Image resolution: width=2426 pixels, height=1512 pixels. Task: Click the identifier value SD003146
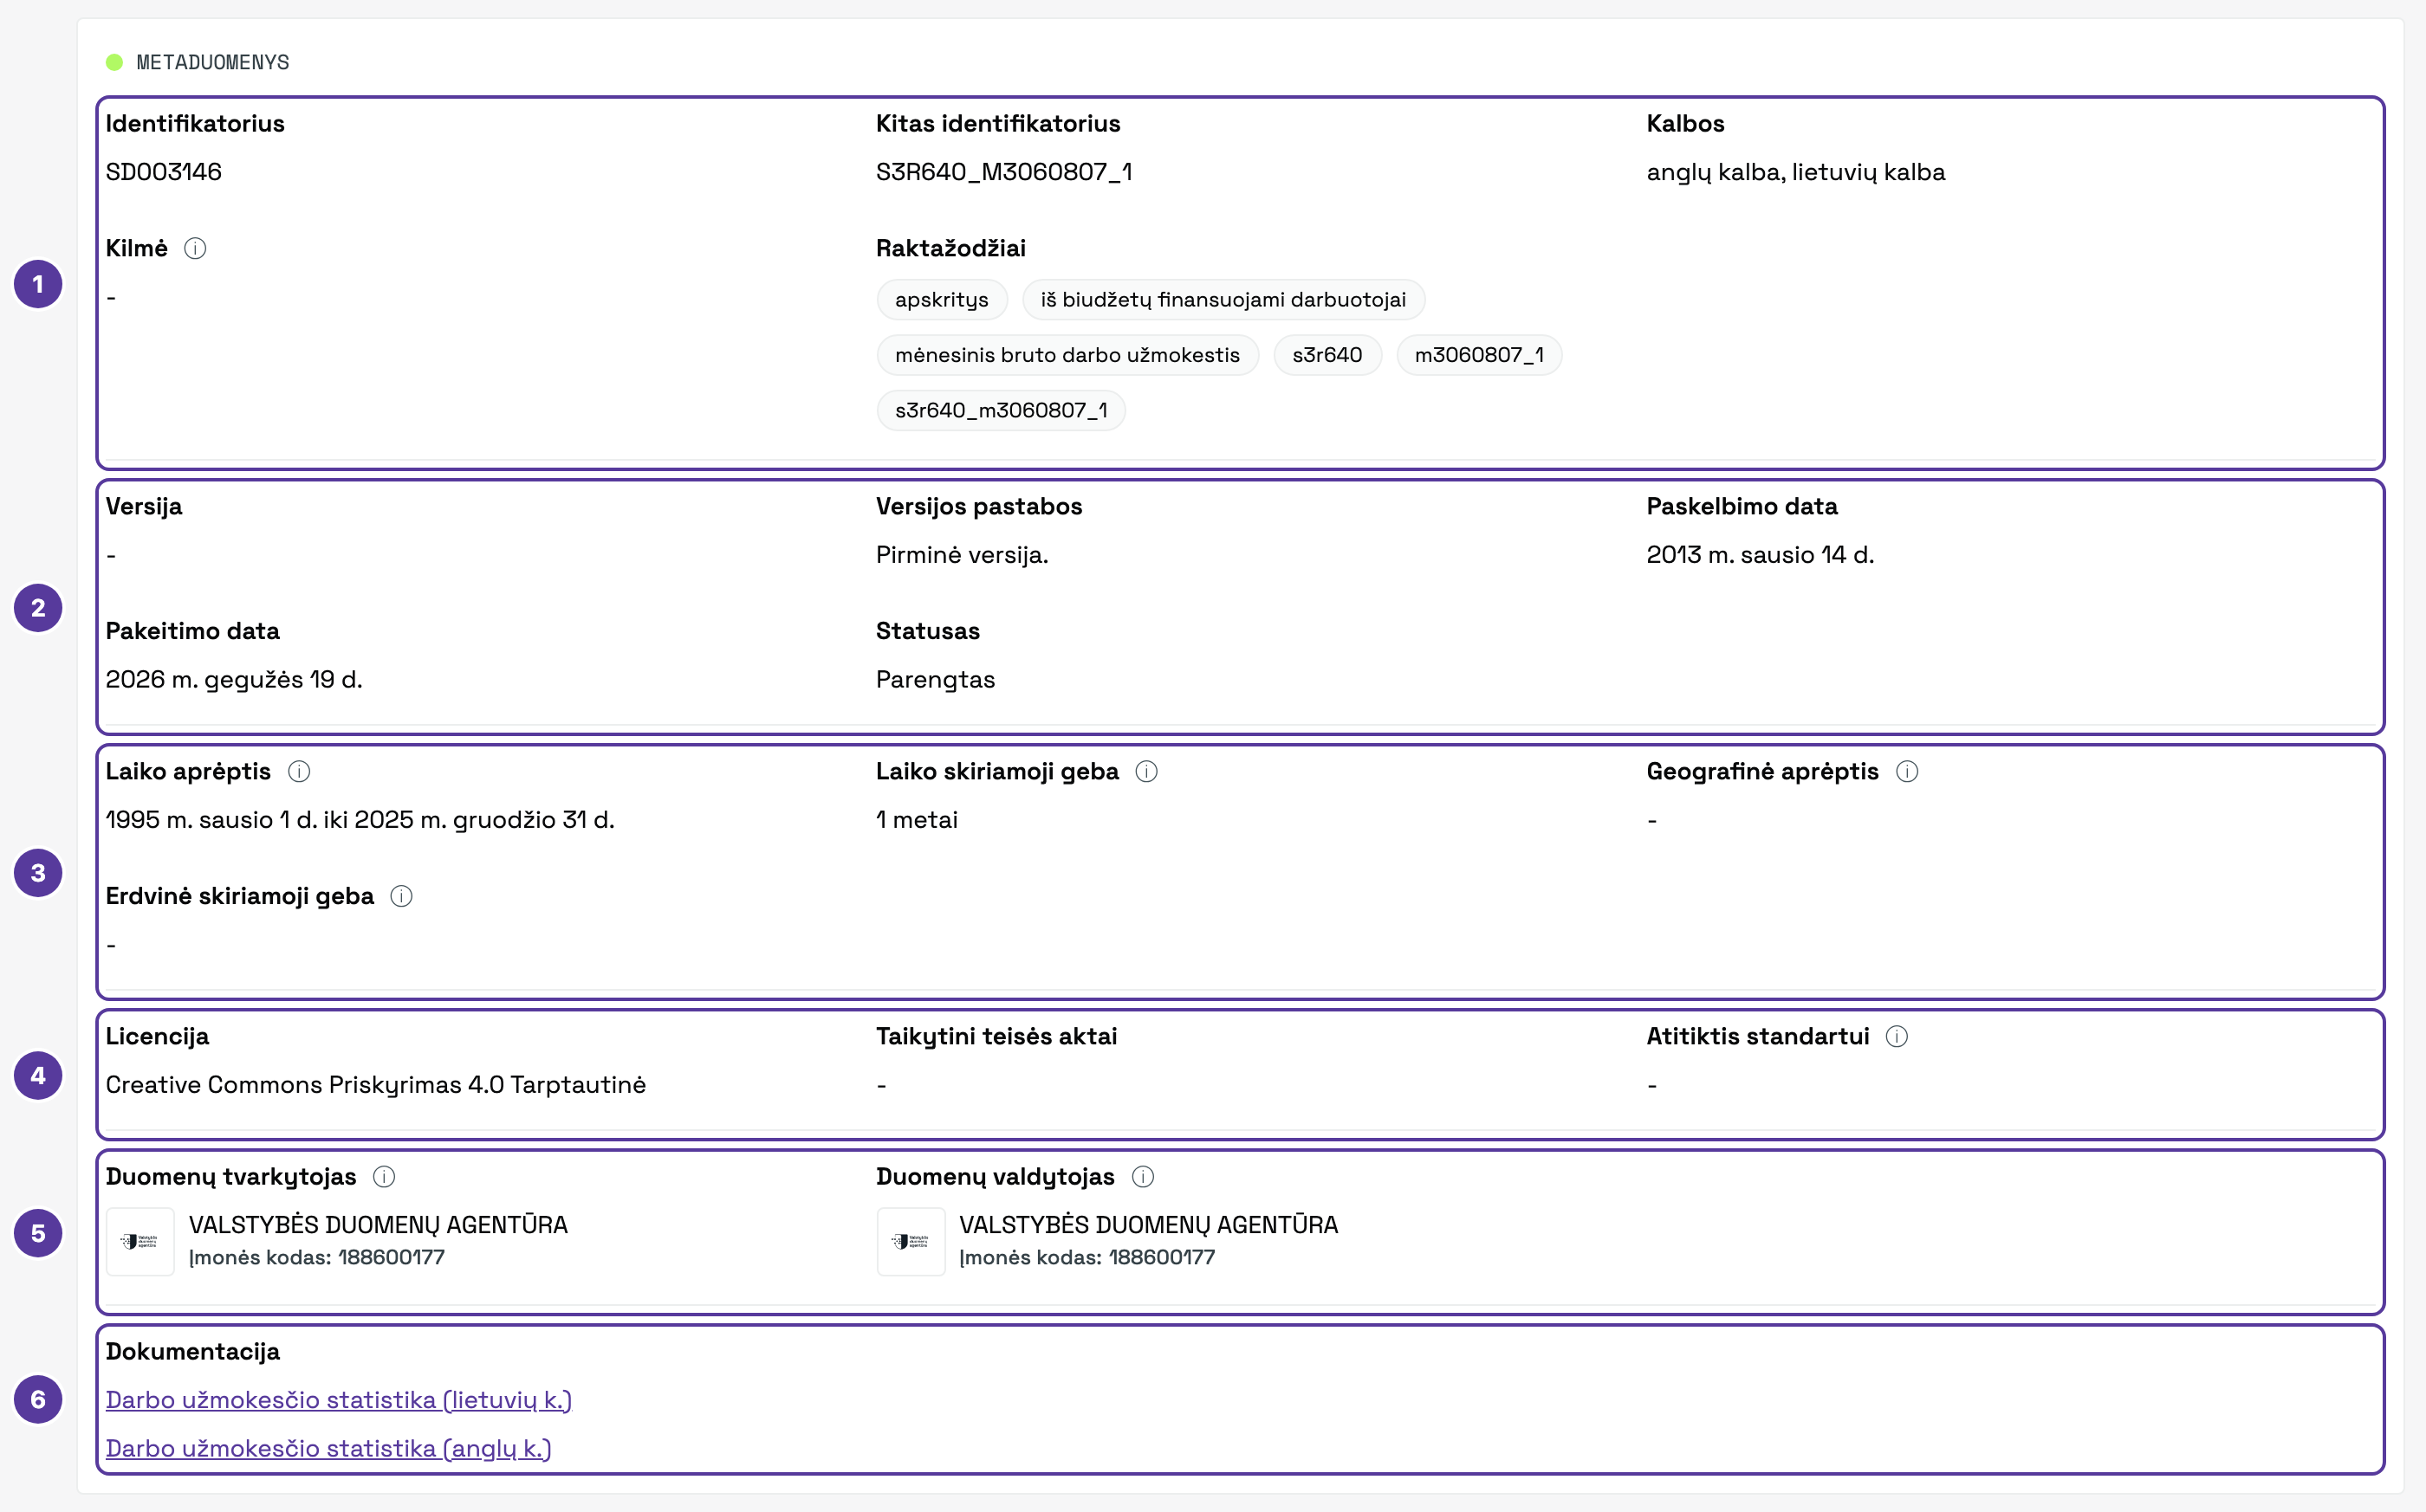[164, 172]
